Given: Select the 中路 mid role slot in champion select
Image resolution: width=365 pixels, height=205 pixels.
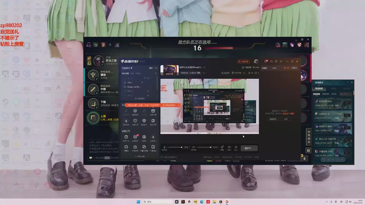Looking at the screenshot, I should 101,89.
